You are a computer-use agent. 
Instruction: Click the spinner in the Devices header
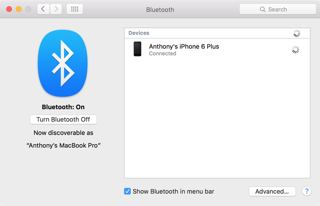click(x=296, y=33)
